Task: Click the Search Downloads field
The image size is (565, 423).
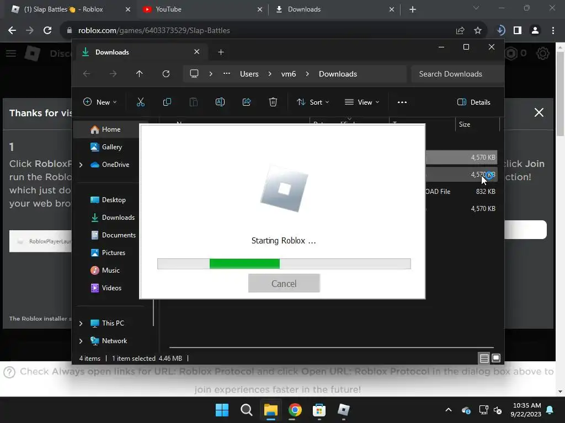Action: (x=457, y=74)
